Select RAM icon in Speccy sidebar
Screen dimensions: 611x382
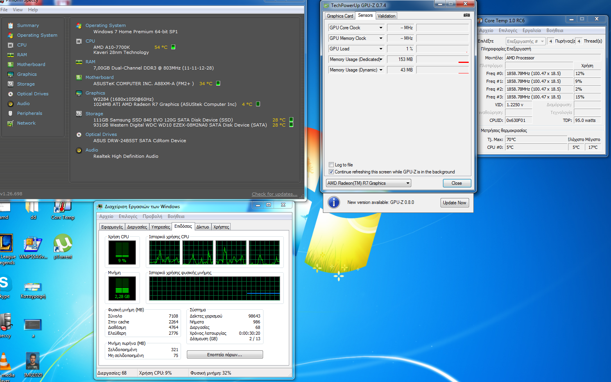[x=11, y=55]
